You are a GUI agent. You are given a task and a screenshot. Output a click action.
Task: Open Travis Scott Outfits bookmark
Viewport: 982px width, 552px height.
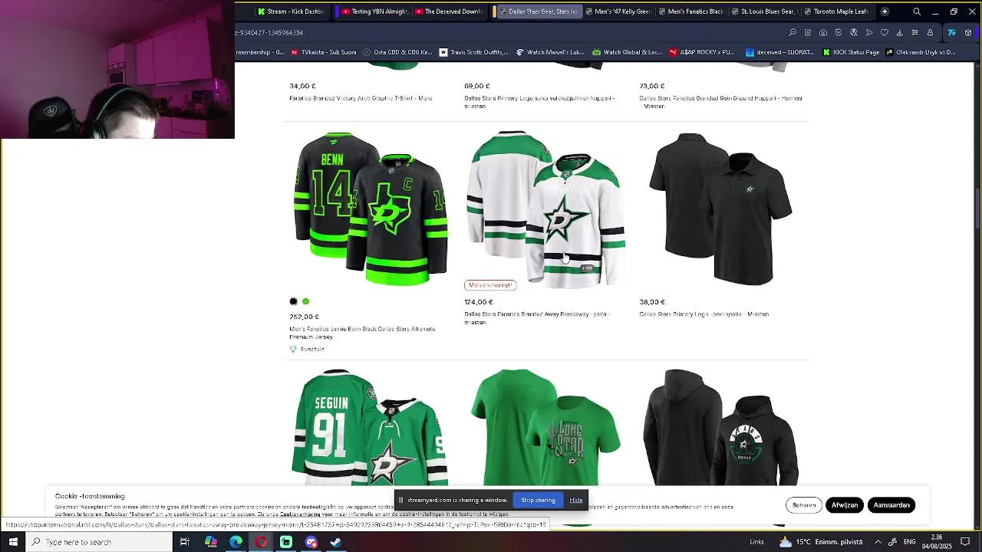pyautogui.click(x=473, y=52)
